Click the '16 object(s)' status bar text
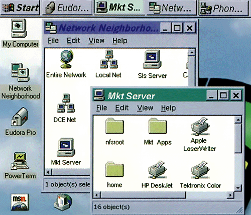This screenshot has width=251, height=215. [x=112, y=207]
